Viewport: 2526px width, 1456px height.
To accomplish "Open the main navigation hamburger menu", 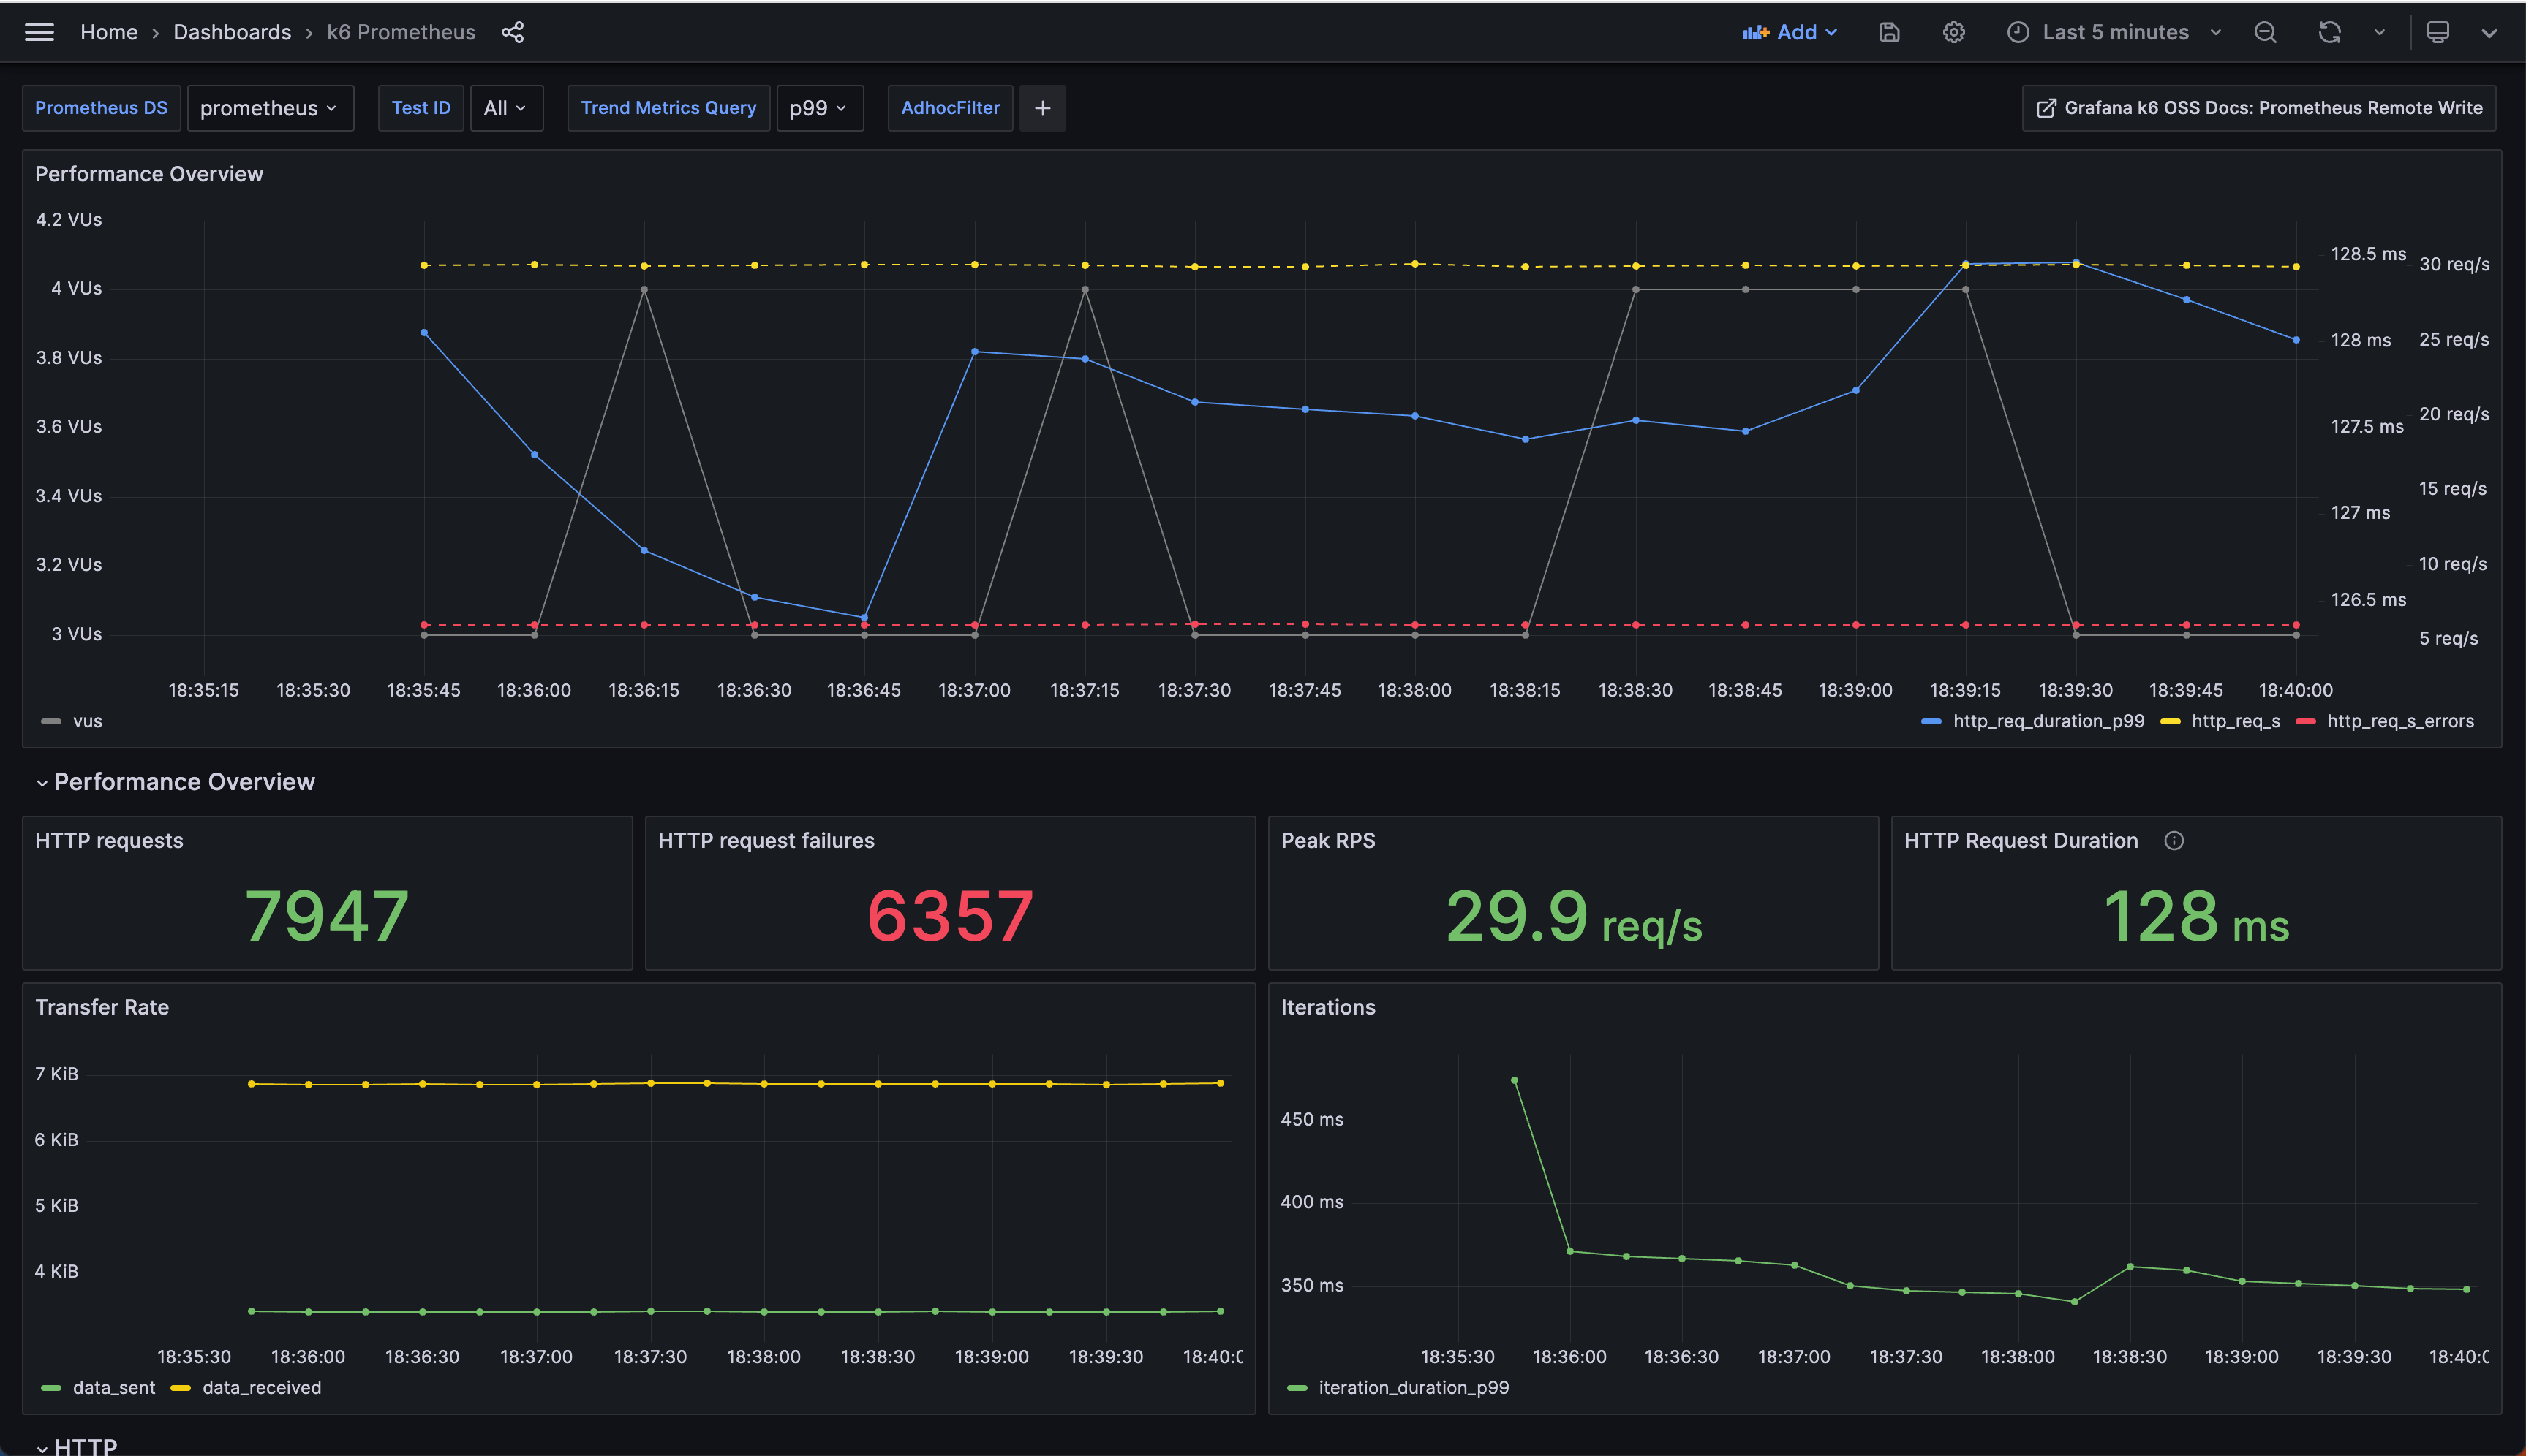I will pos(39,31).
